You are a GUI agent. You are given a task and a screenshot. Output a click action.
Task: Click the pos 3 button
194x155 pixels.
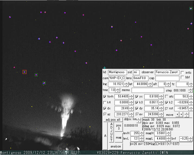point(119,127)
